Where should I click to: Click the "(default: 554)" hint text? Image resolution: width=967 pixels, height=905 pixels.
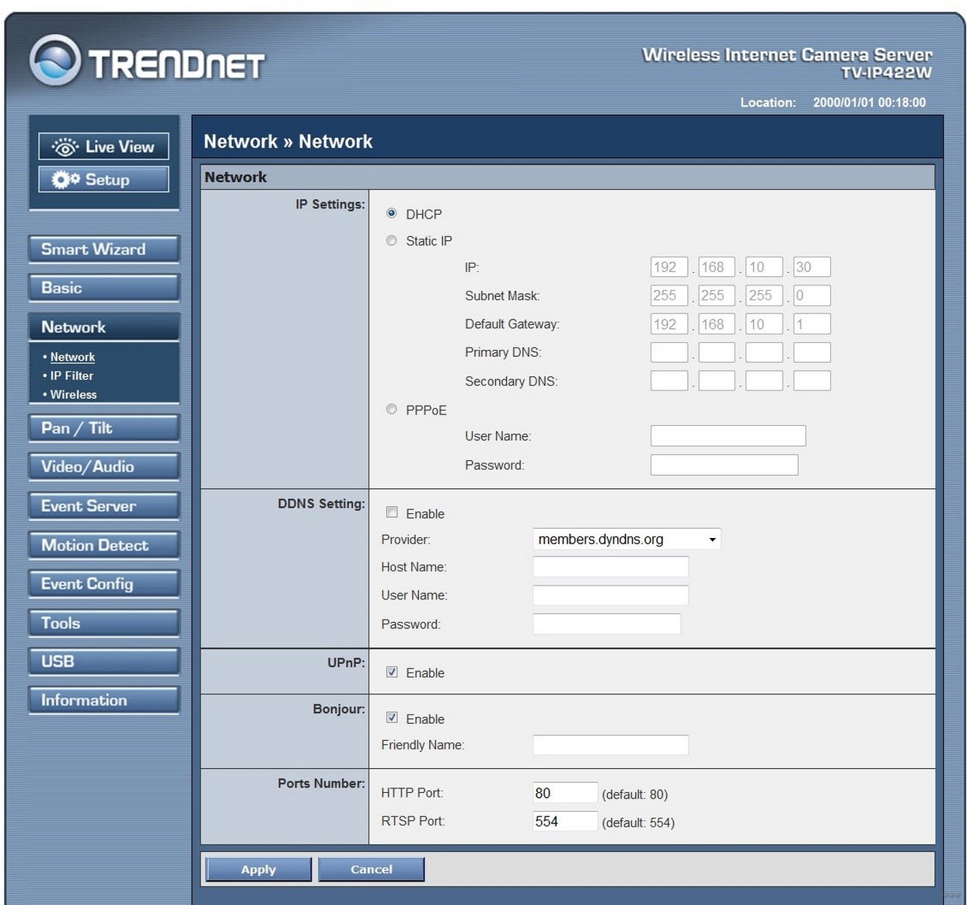(638, 822)
